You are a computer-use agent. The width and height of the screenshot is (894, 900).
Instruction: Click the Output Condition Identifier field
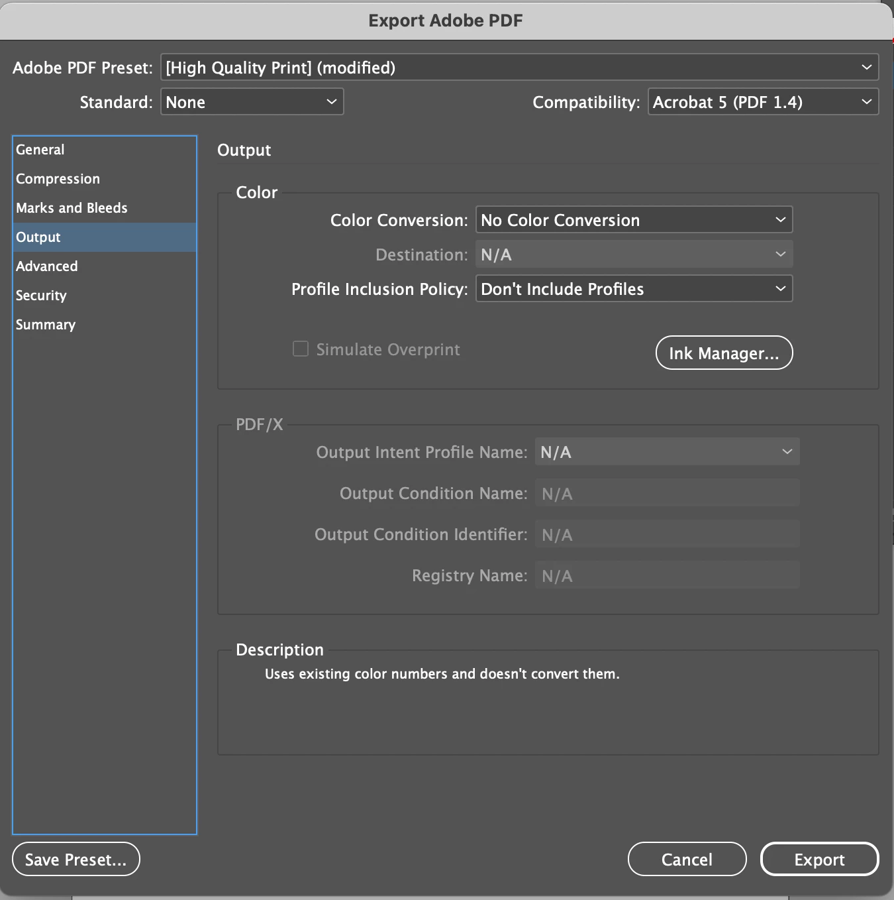pyautogui.click(x=667, y=535)
